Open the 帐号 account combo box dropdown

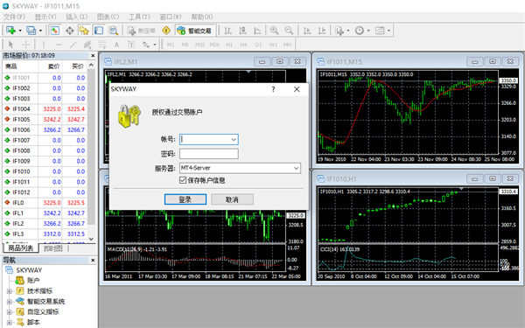point(234,139)
